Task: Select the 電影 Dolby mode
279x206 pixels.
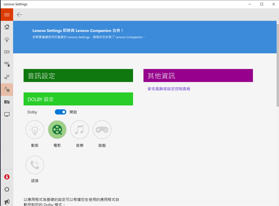Action: tap(57, 130)
